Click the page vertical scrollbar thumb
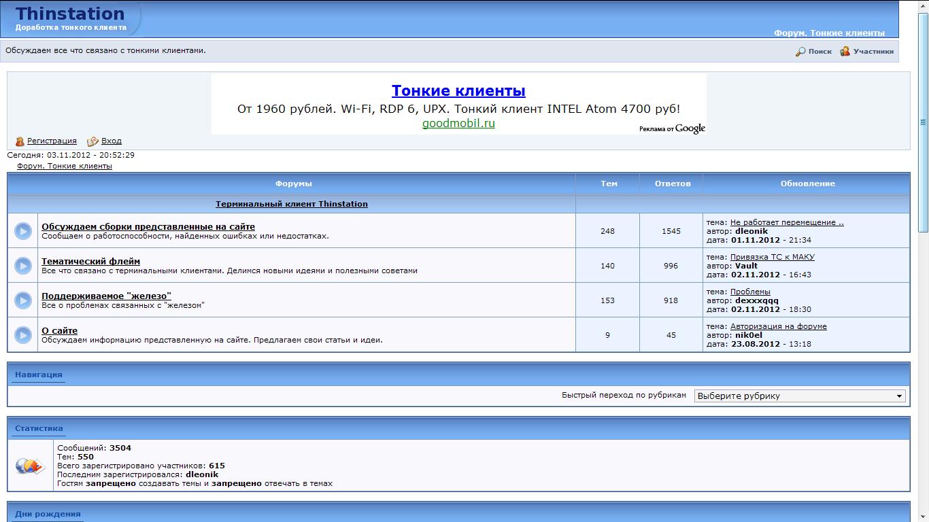 coord(923,122)
